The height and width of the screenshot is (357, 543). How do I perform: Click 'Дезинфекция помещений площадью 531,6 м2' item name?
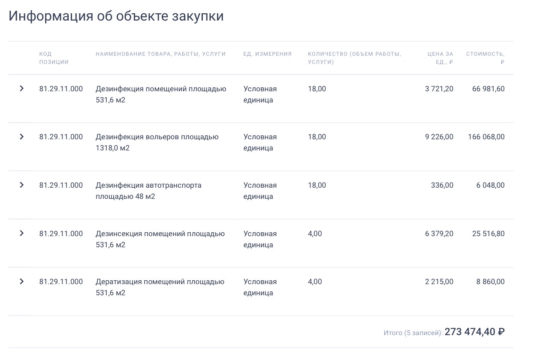[161, 94]
